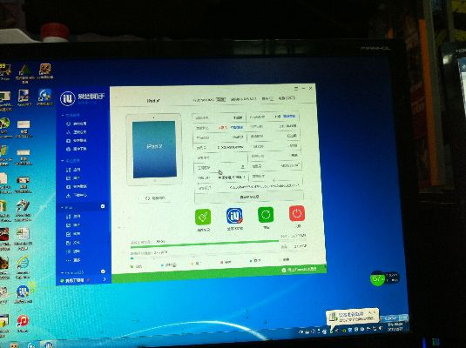This screenshot has height=348, width=466.
Task: Open the third item under iPad section
Action: click(x=73, y=234)
